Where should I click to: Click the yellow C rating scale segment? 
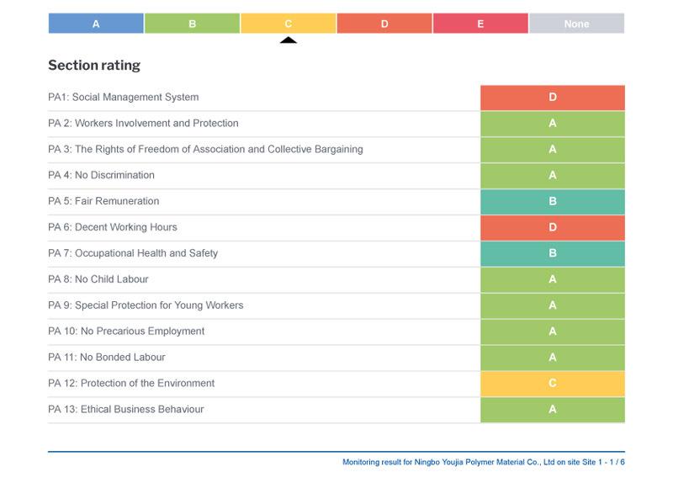(288, 24)
